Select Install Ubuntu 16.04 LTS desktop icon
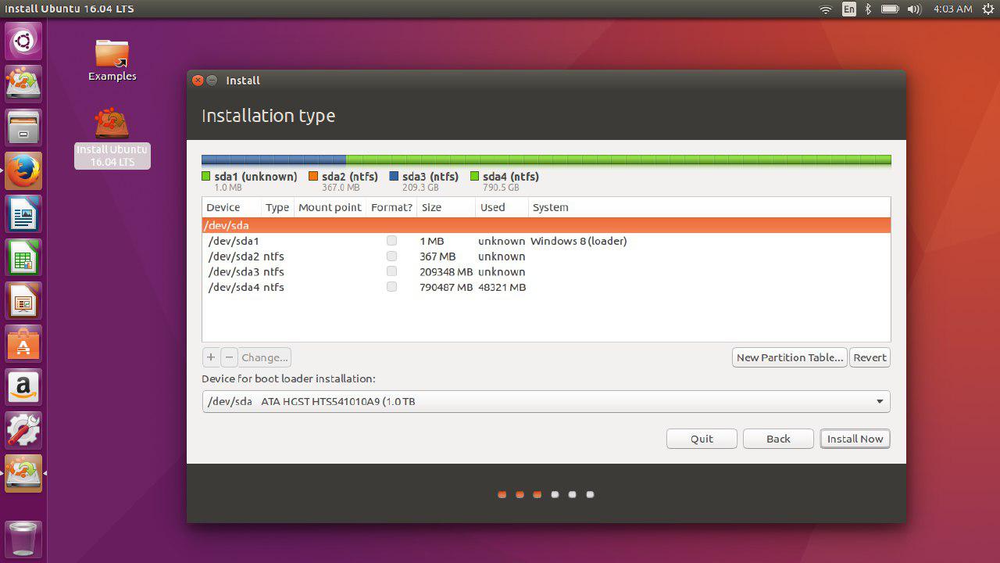The height and width of the screenshot is (563, 1000). tap(112, 138)
